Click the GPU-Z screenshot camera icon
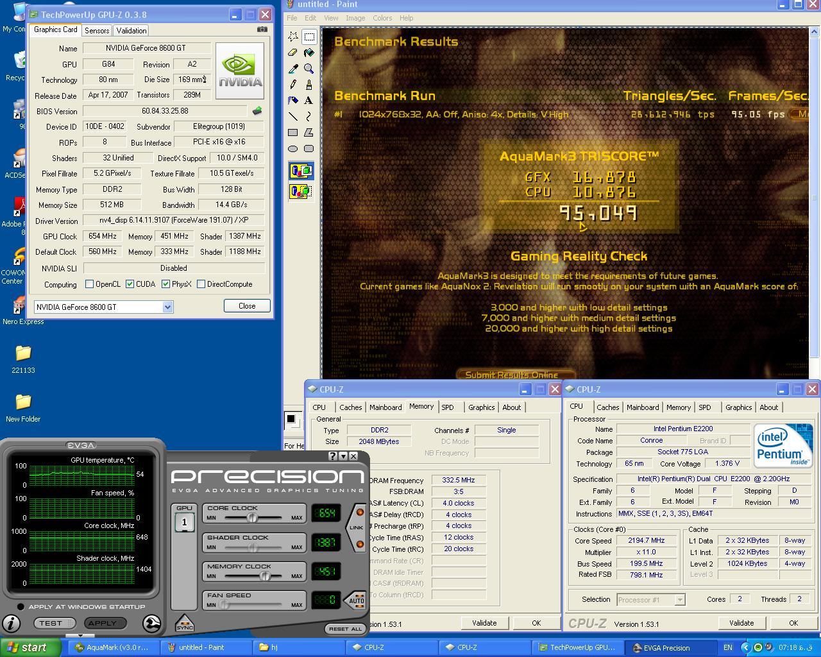Viewport: 821px width, 657px height. click(262, 30)
